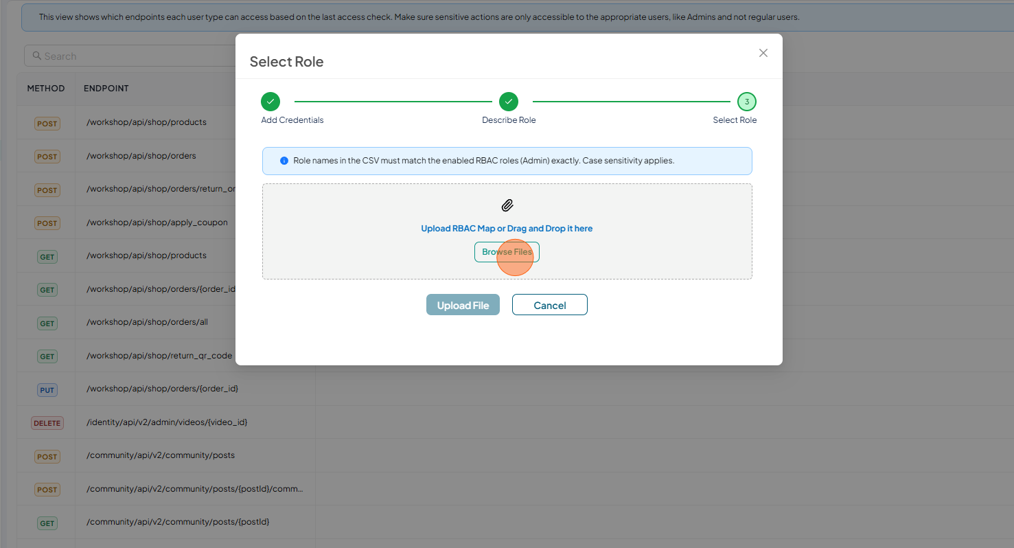
Task: Click the PUT method badge
Action: tap(47, 389)
